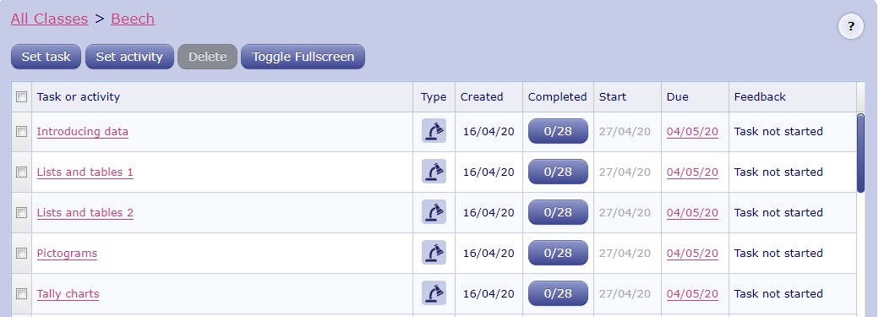Open the Beech class breadcrumb link
This screenshot has width=879, height=317.
[x=133, y=19]
